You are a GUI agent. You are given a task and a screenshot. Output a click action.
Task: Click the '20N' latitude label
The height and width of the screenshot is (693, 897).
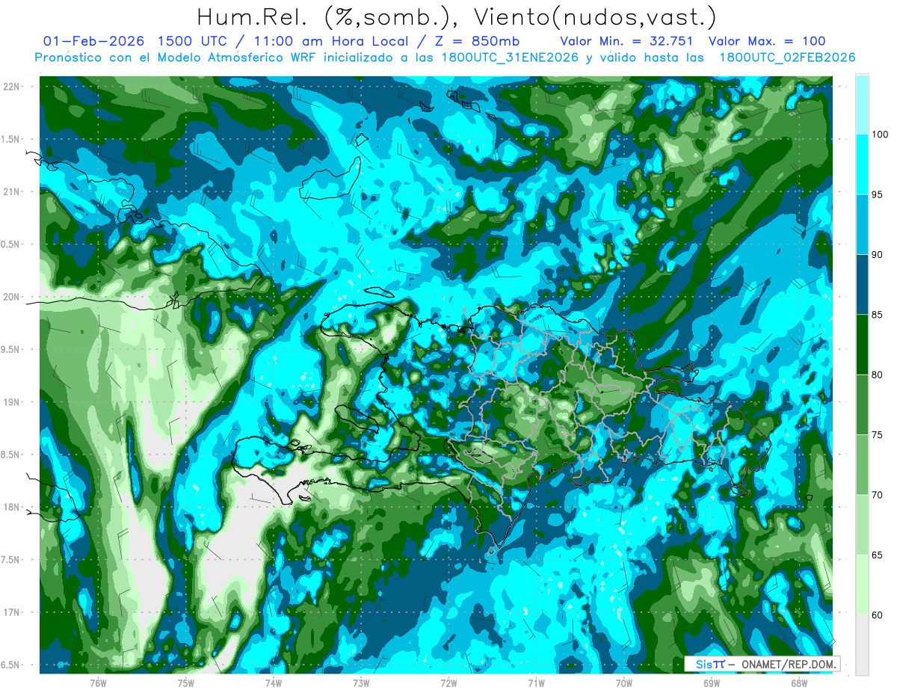pos(12,297)
